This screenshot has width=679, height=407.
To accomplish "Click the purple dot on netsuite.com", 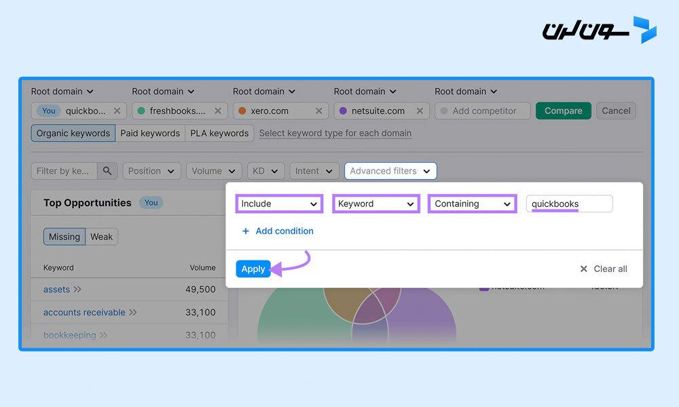I will click(343, 111).
